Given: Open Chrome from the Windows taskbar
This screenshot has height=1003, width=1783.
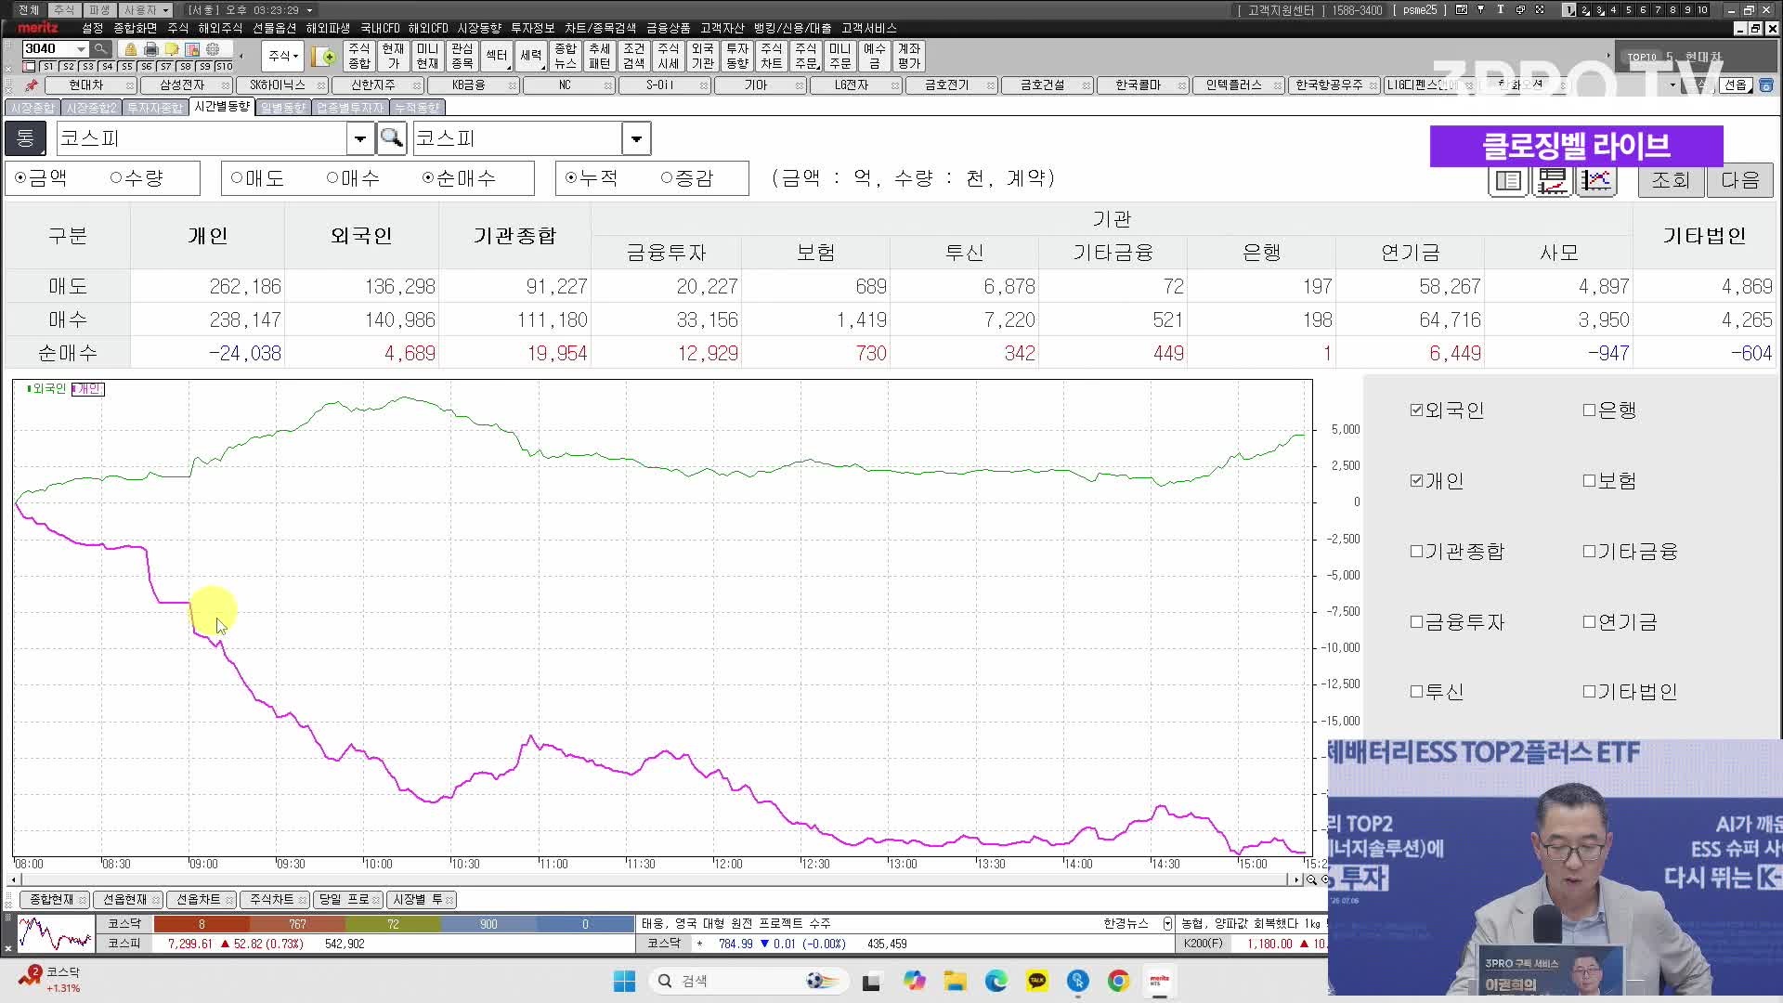Looking at the screenshot, I should 1119,981.
